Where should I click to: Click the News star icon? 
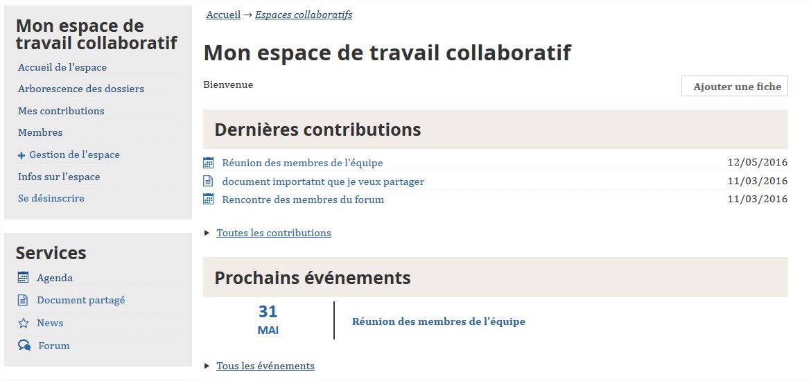click(24, 323)
